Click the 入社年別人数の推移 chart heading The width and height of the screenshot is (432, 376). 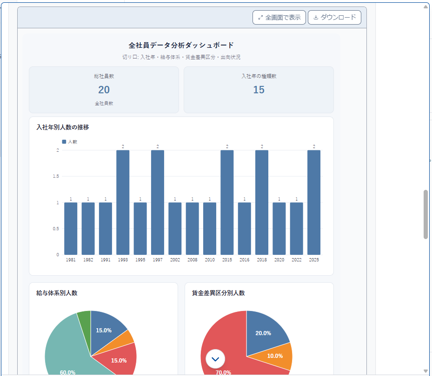click(63, 127)
